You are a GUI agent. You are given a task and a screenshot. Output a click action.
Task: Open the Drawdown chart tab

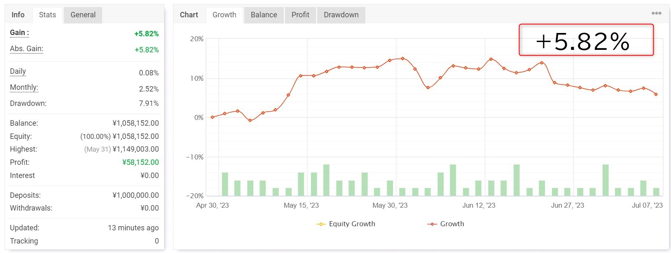coord(341,15)
